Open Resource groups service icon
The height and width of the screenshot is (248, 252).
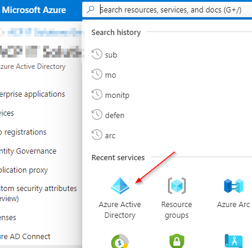click(177, 186)
